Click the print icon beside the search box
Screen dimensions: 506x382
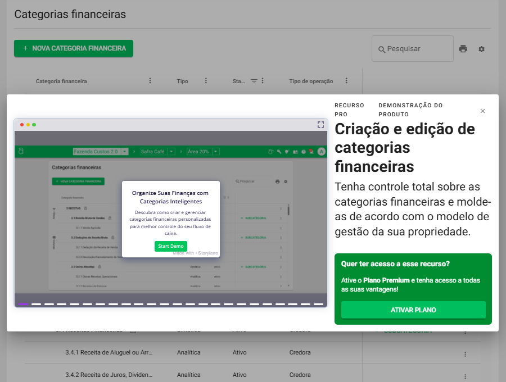coord(463,49)
